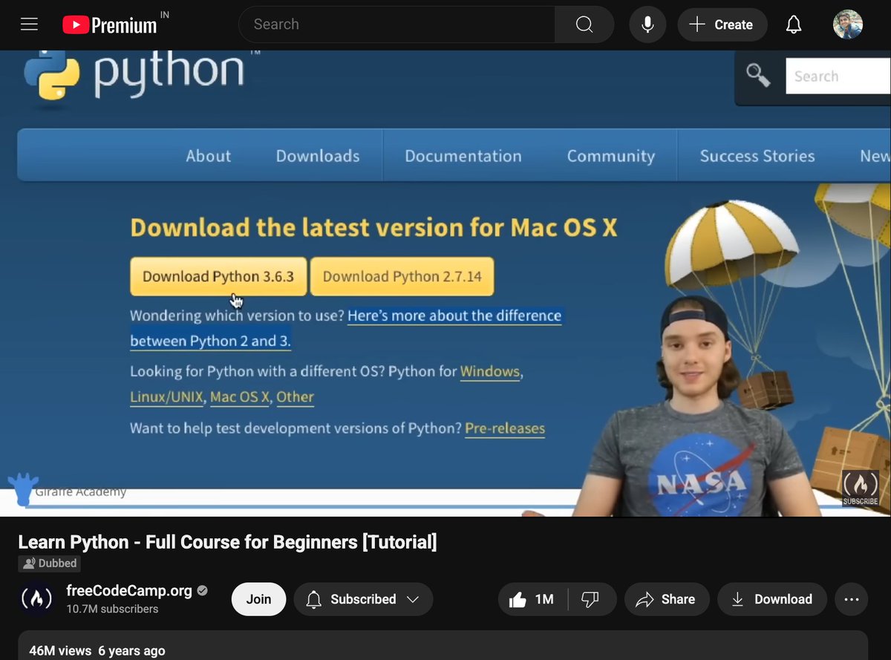Open the Dubbed audio track badge
Screen dimensions: 891x660
(x=50, y=563)
